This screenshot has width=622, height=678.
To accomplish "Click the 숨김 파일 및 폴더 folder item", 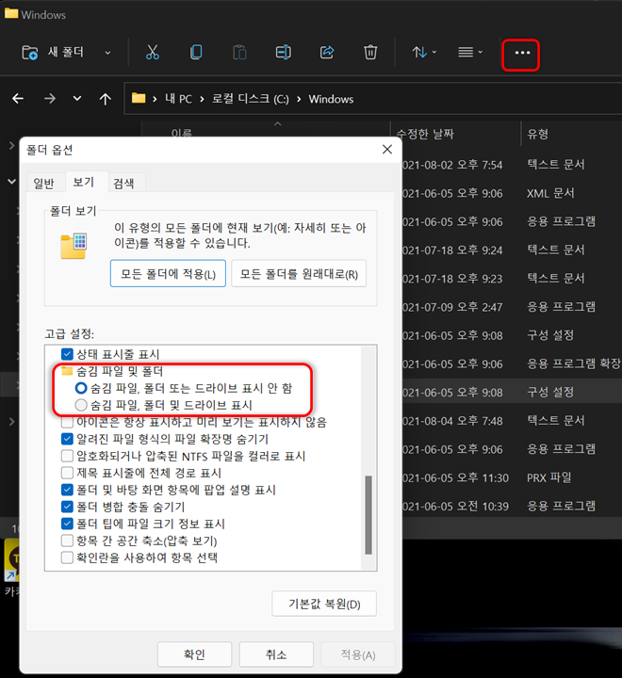I will (x=112, y=371).
